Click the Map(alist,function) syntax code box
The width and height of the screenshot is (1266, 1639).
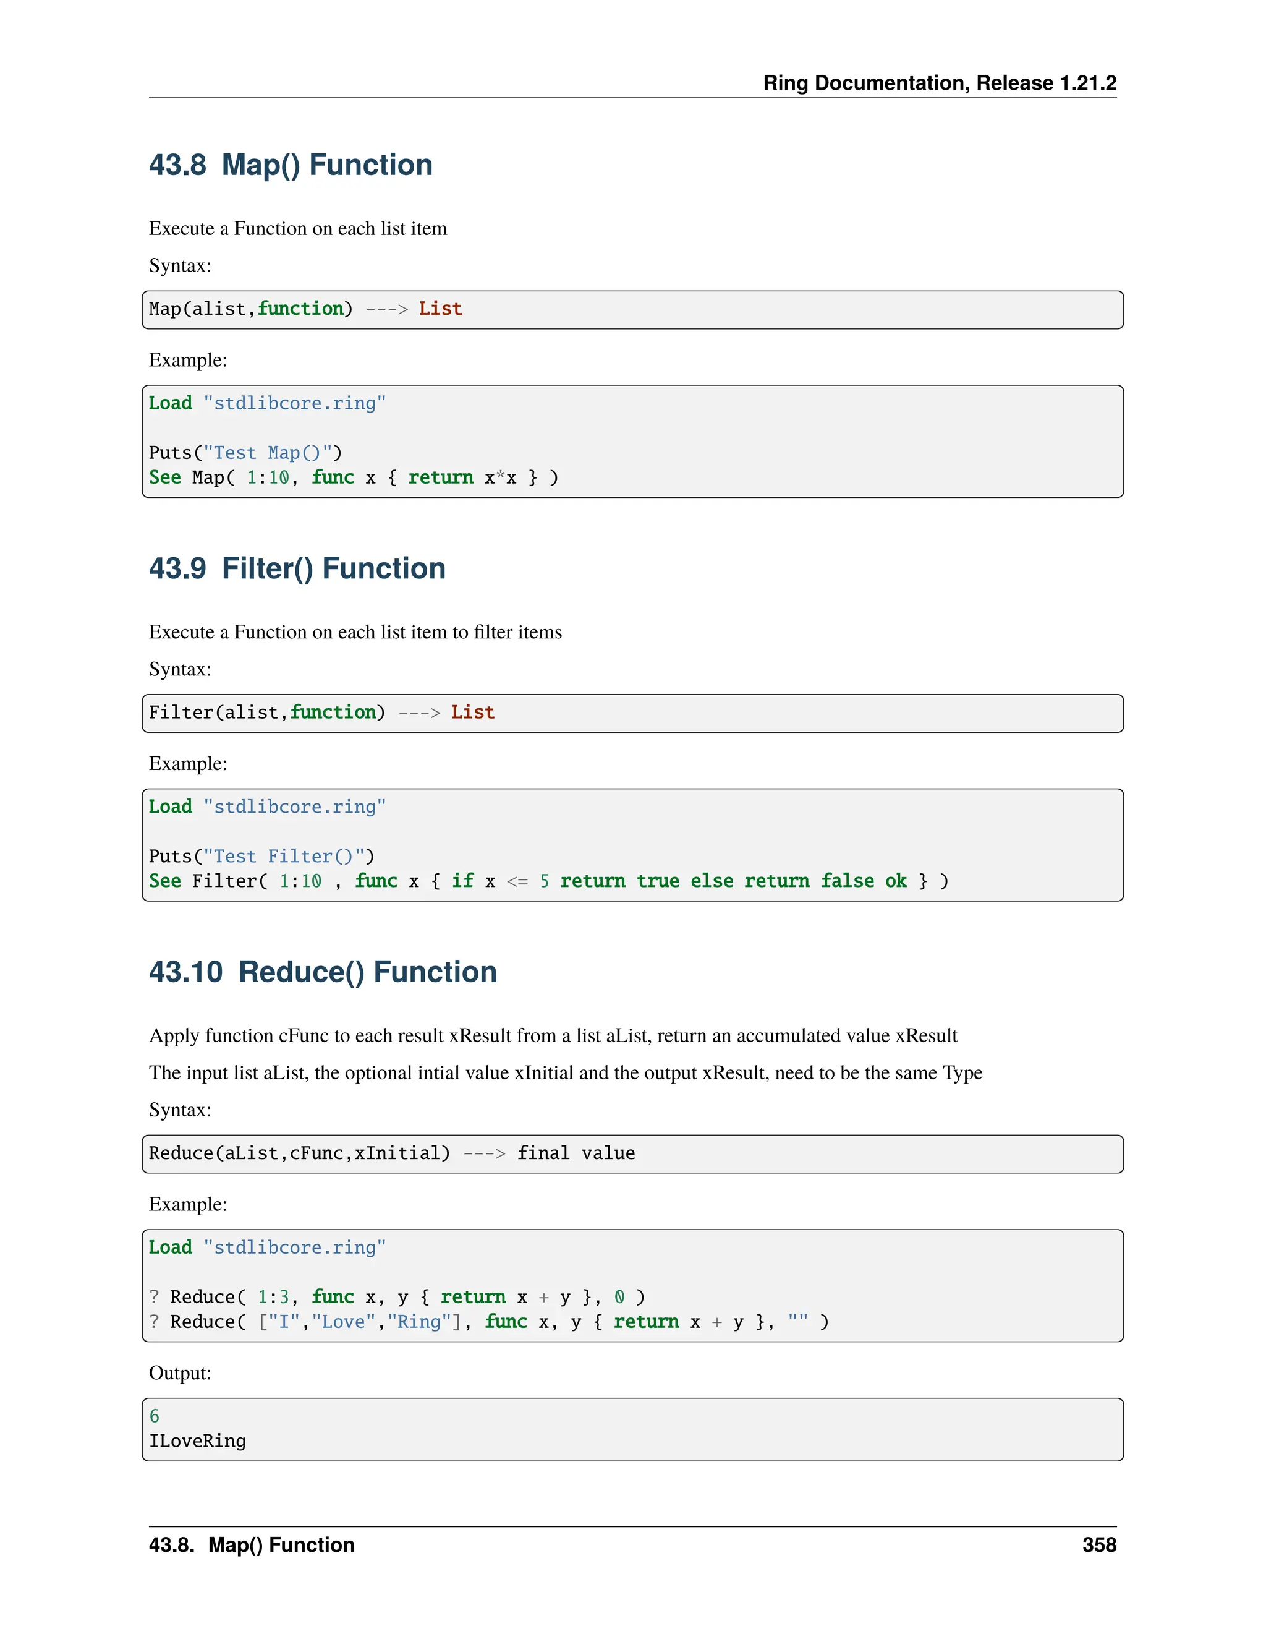(632, 309)
